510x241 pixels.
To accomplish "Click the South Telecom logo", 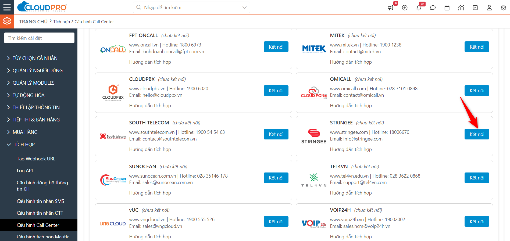I will coord(113,136).
